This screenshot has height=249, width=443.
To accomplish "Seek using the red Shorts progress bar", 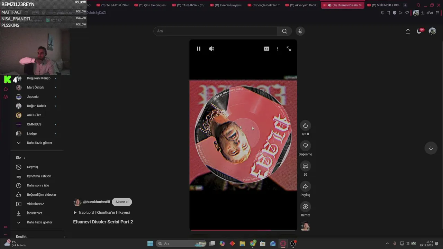I will pos(243,230).
